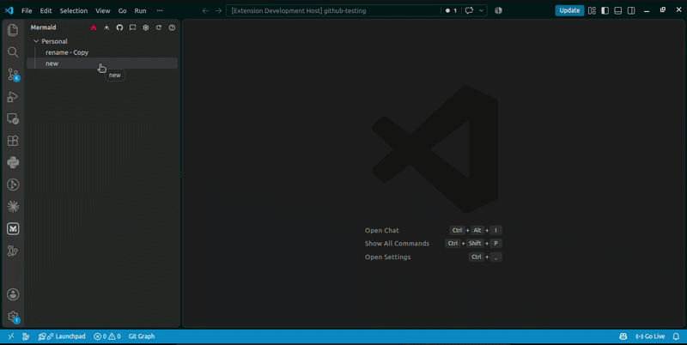Click the '1' indicator in the command center
687x345 pixels.
pos(451,10)
